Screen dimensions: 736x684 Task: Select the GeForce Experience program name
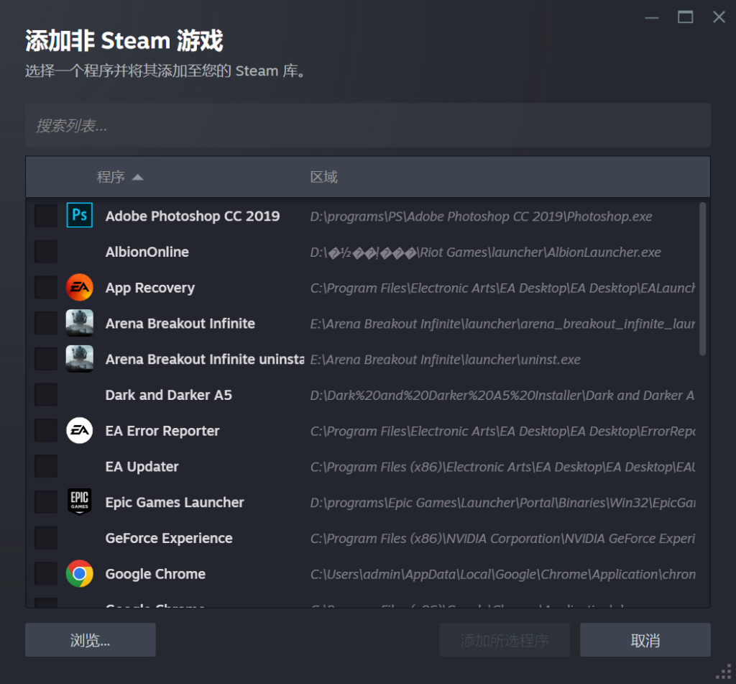pyautogui.click(x=169, y=539)
